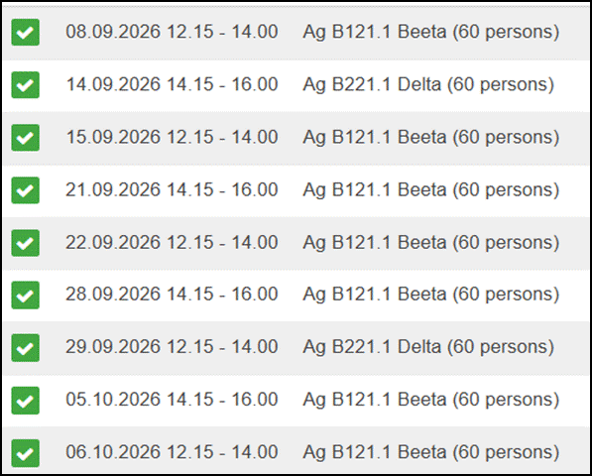The image size is (592, 476).
Task: Uncheck the 14.09.2026 session checkbox
Action: pyautogui.click(x=26, y=85)
